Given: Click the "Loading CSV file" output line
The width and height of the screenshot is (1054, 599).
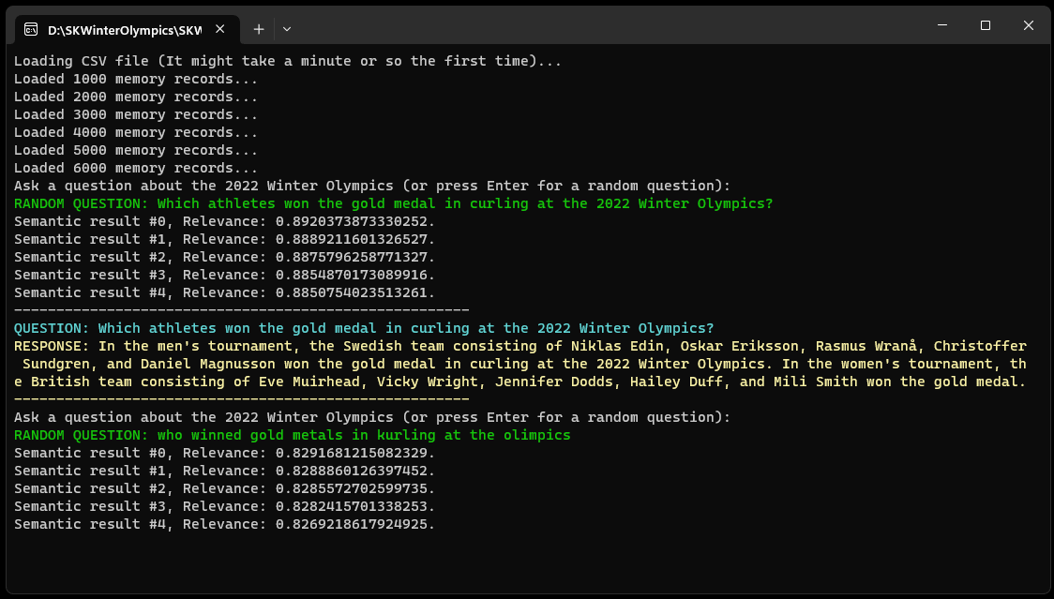Looking at the screenshot, I should click(287, 61).
